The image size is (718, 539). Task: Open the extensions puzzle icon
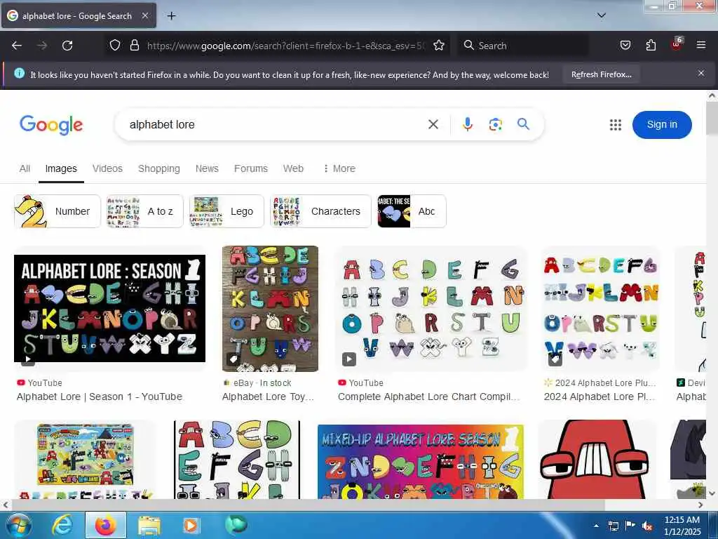click(x=651, y=45)
